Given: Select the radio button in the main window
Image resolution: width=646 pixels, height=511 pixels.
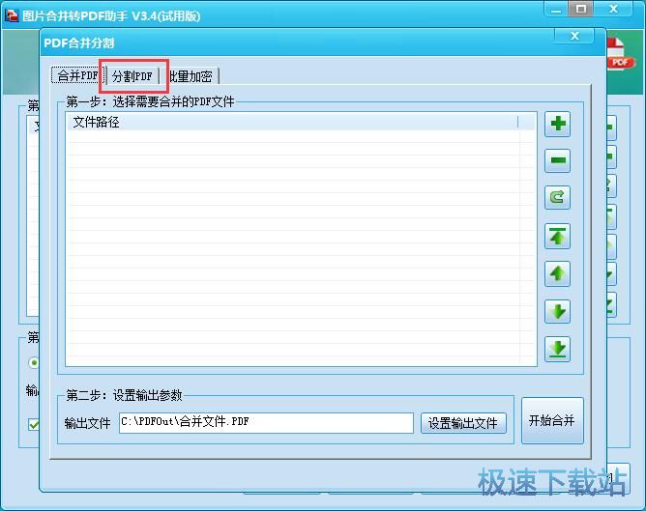Looking at the screenshot, I should pos(34,363).
